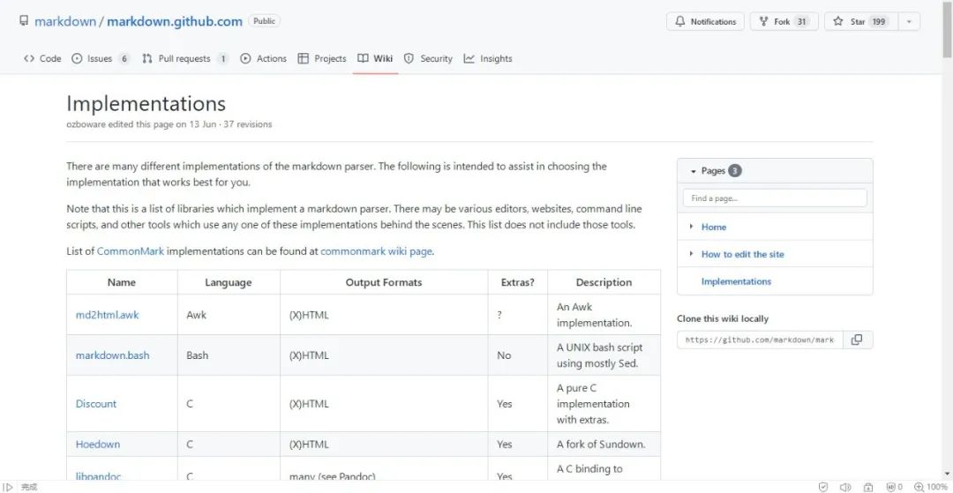Click the Pages count badge 3
The height and width of the screenshot is (493, 953).
735,171
